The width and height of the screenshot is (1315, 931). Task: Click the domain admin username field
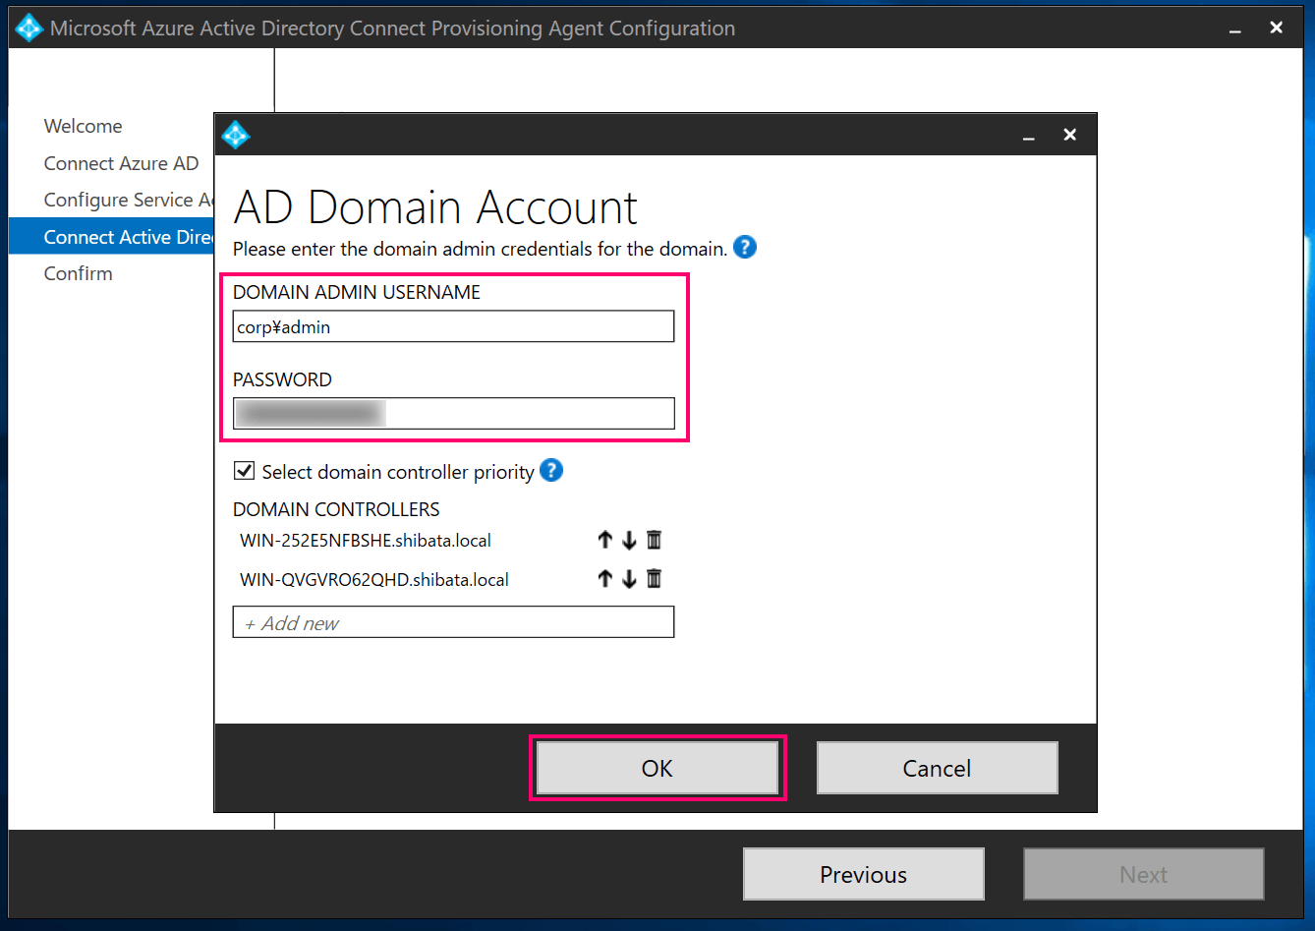point(452,325)
